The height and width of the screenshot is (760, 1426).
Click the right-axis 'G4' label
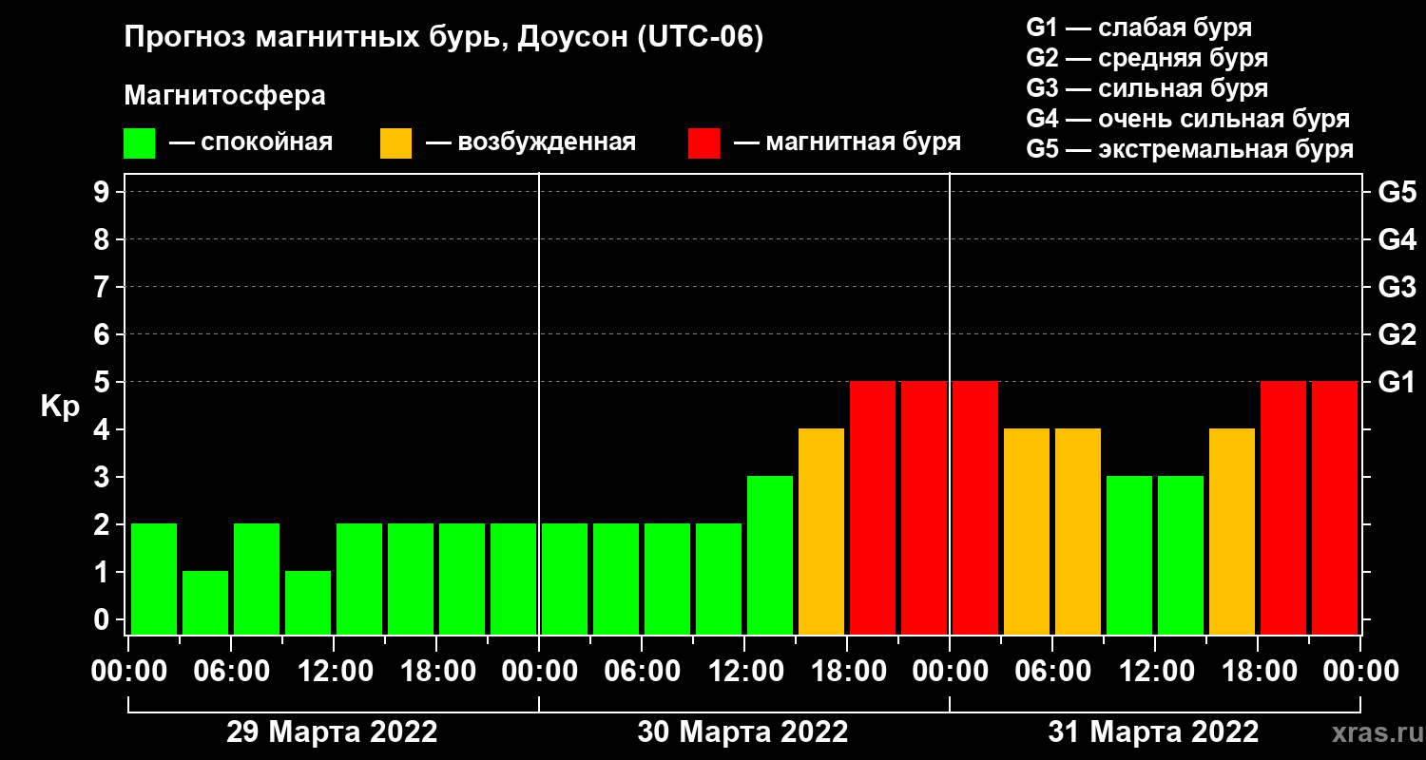(x=1397, y=240)
